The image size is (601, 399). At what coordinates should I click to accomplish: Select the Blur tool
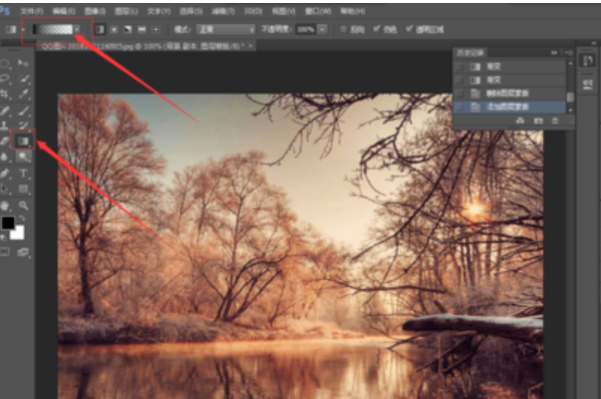[x=5, y=157]
